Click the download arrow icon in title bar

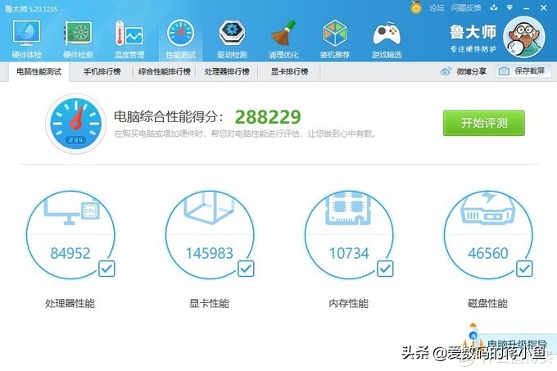pos(494,7)
